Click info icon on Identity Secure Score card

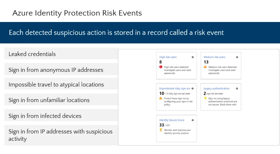(x=193, y=120)
